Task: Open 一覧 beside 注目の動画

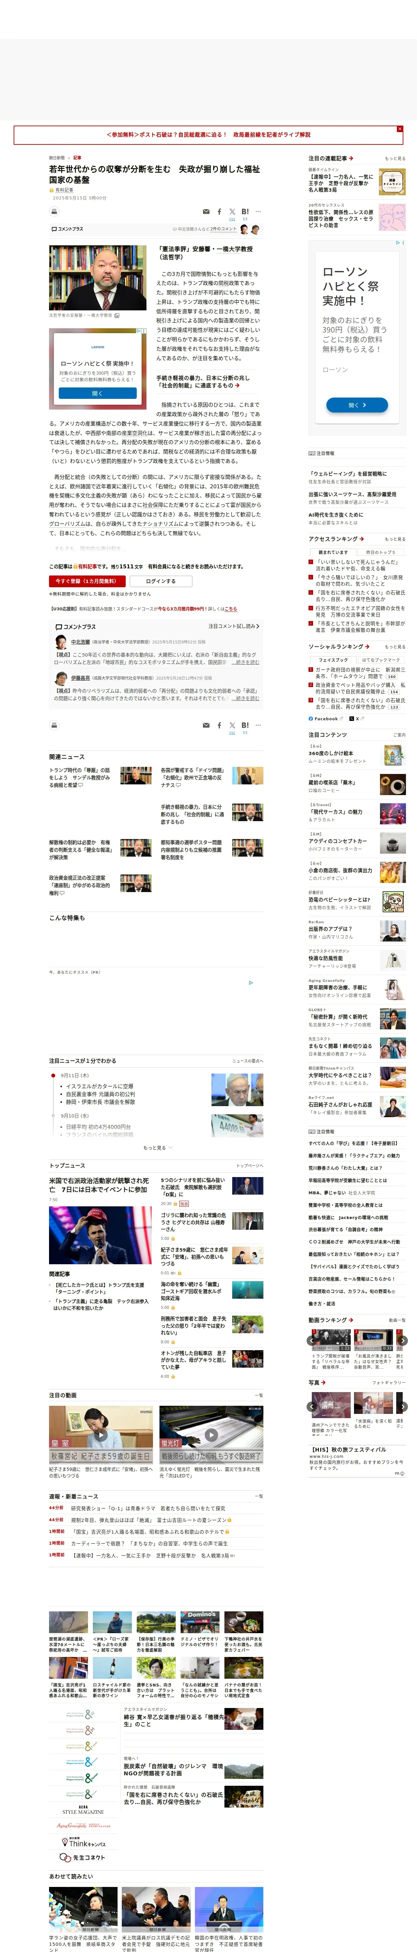Action: coord(258,1395)
